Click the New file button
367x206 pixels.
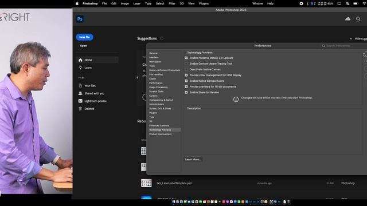pyautogui.click(x=84, y=37)
